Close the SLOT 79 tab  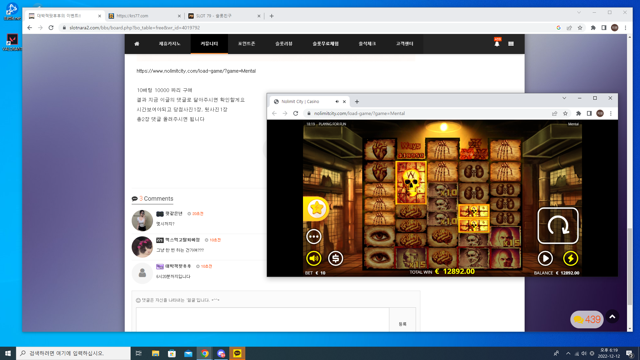(259, 16)
